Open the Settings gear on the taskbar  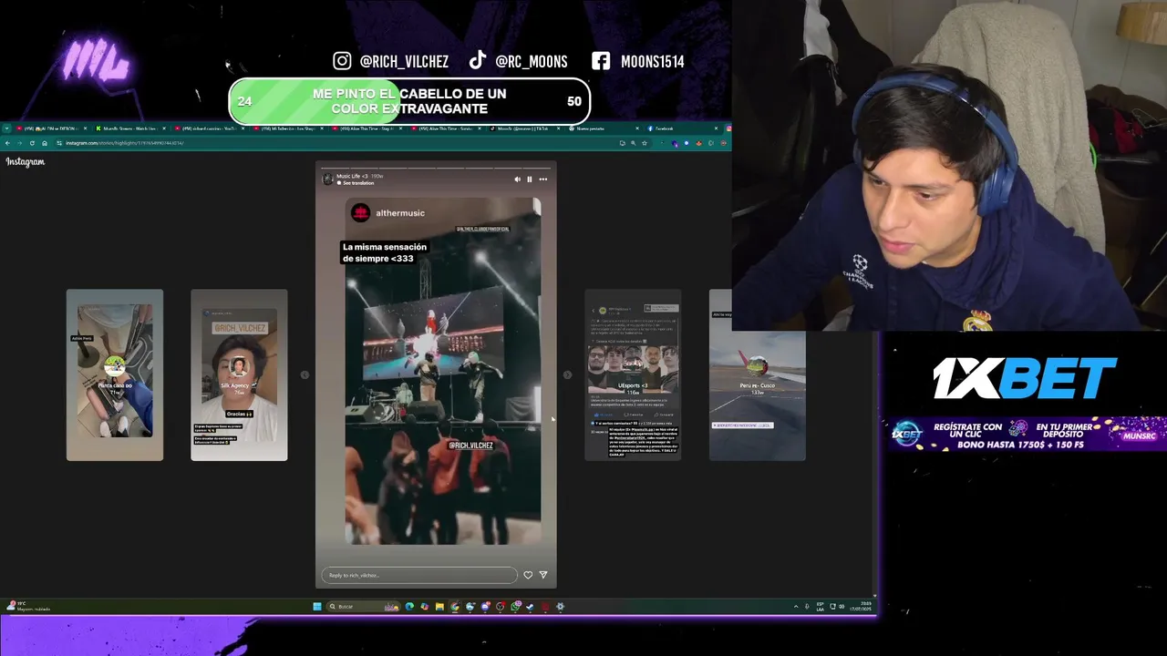(561, 606)
